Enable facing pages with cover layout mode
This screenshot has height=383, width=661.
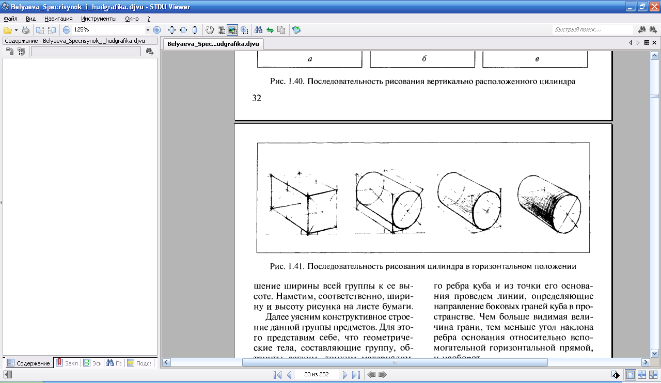[x=653, y=375]
